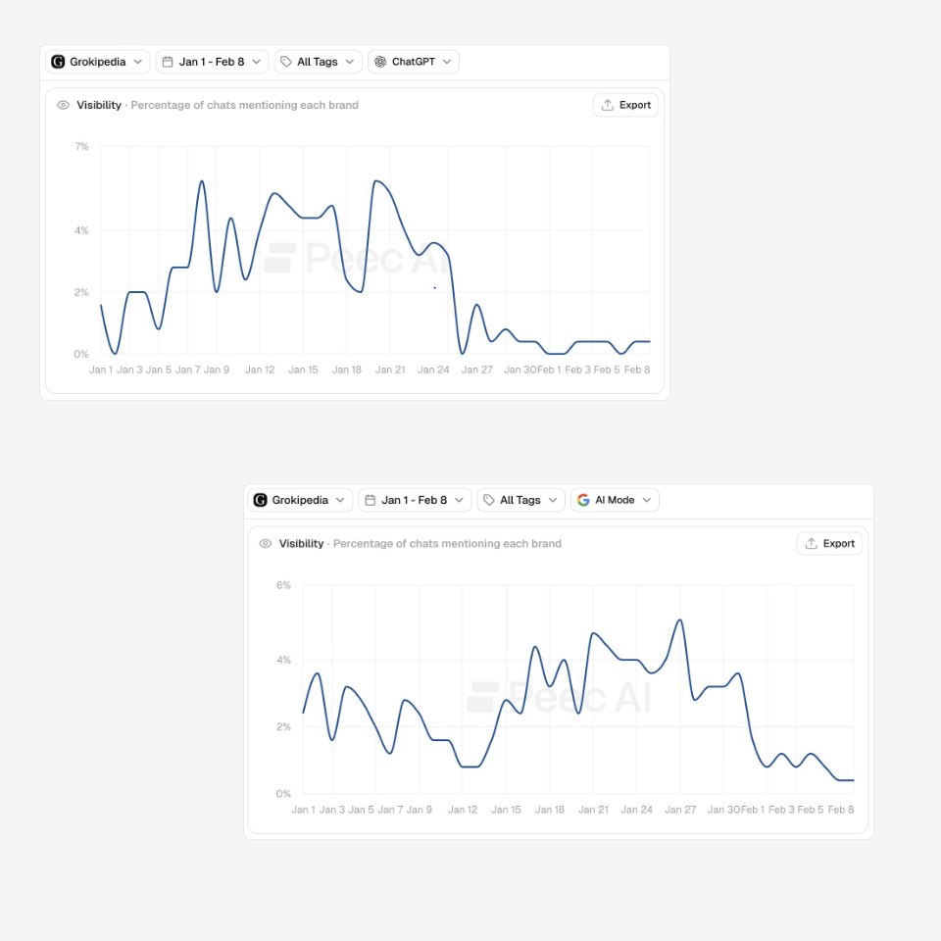Viewport: 941px width, 941px height.
Task: Click the Jan 21 peak on ChatGPT chart line
Action: coord(376,180)
